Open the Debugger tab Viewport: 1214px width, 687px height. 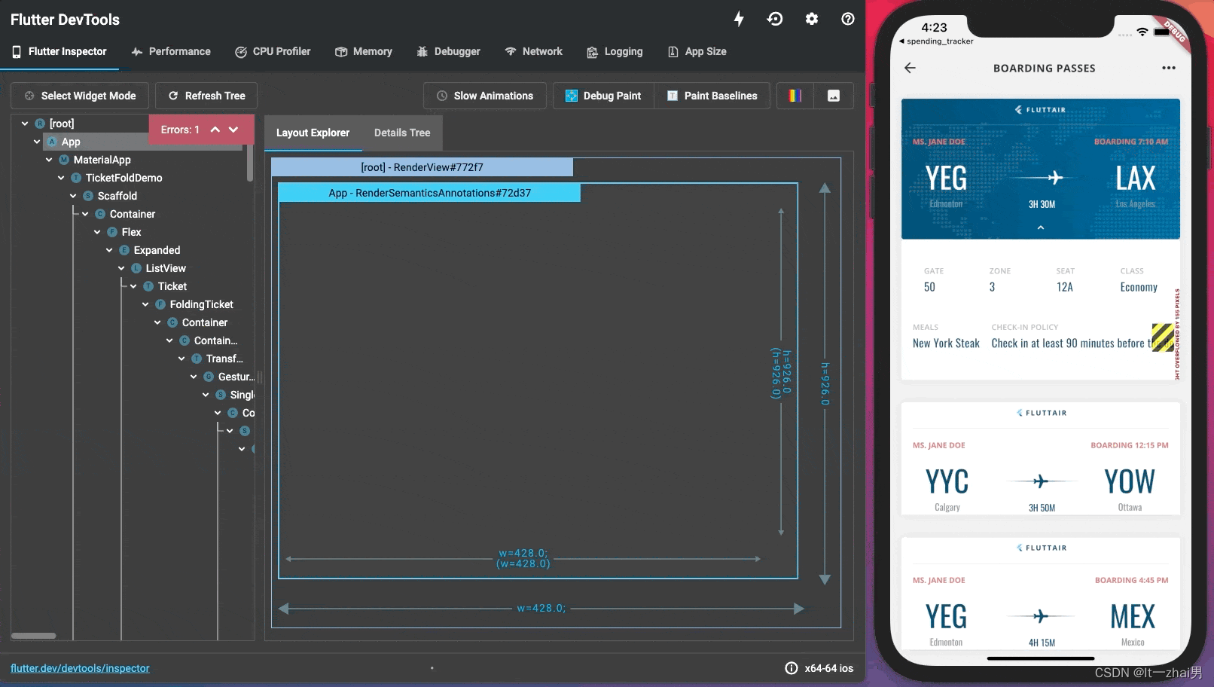coord(448,51)
